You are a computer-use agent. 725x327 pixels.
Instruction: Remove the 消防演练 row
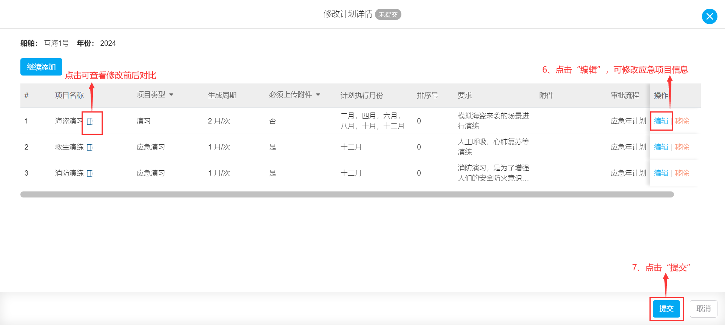(682, 173)
